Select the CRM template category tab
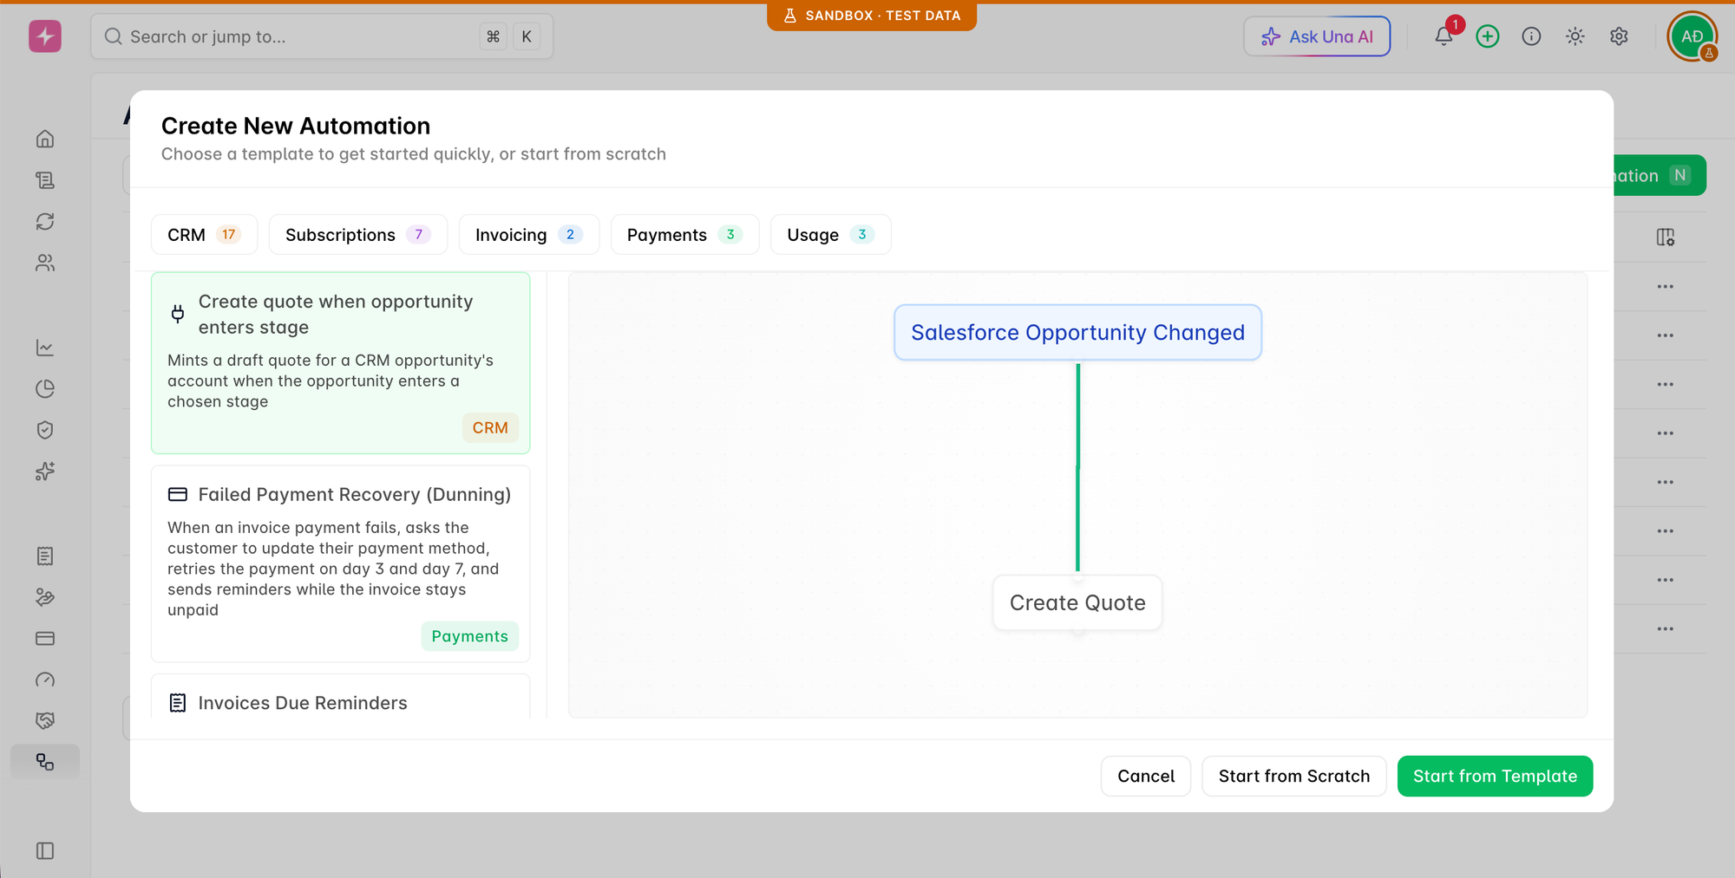 click(204, 235)
